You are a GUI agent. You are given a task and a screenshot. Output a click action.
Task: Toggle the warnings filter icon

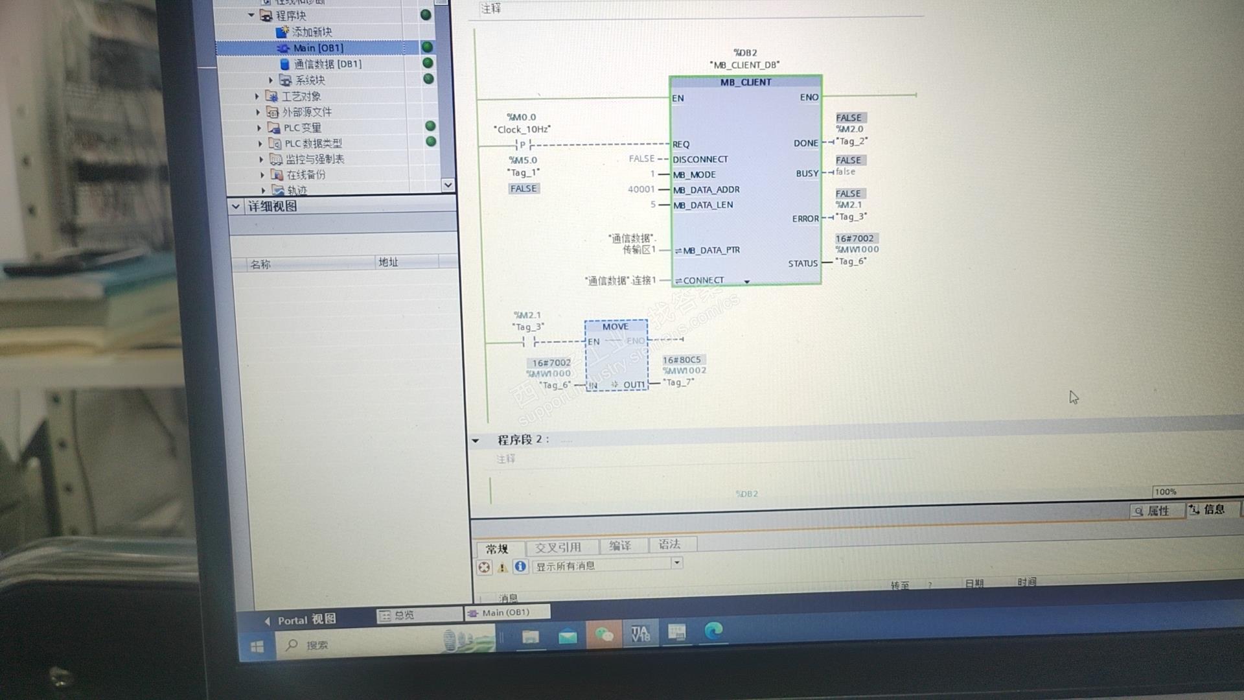coord(502,568)
